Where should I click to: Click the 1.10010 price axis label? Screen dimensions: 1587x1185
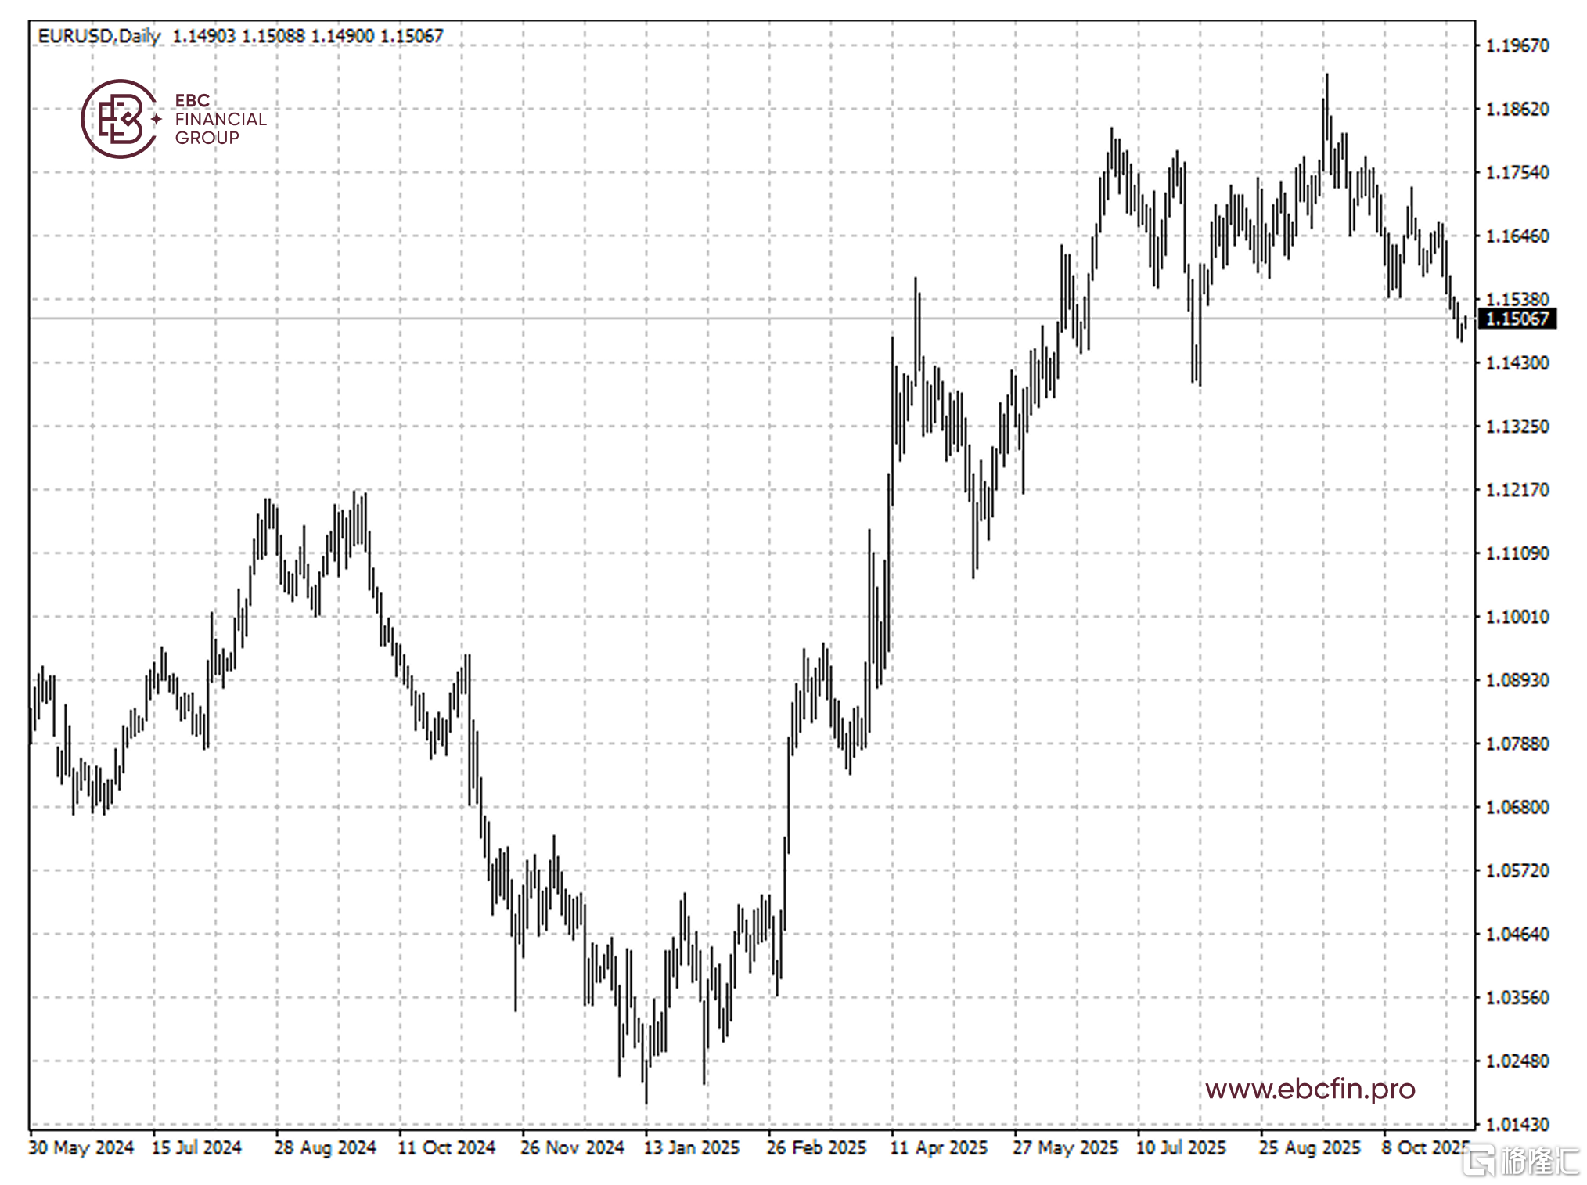pyautogui.click(x=1517, y=617)
